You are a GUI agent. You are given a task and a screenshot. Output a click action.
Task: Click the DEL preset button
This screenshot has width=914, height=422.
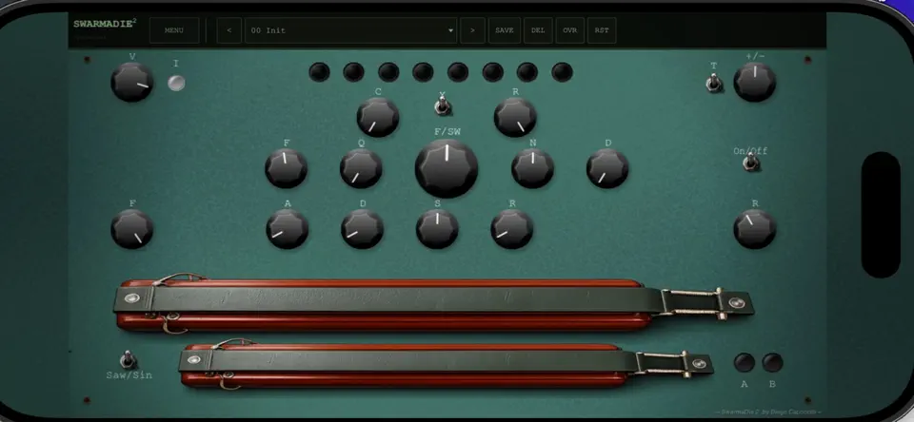(538, 30)
